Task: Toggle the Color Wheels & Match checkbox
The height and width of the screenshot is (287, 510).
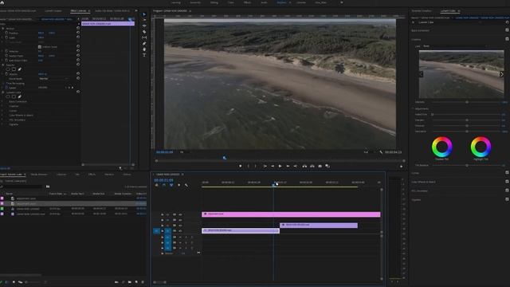Action: pyautogui.click(x=507, y=182)
